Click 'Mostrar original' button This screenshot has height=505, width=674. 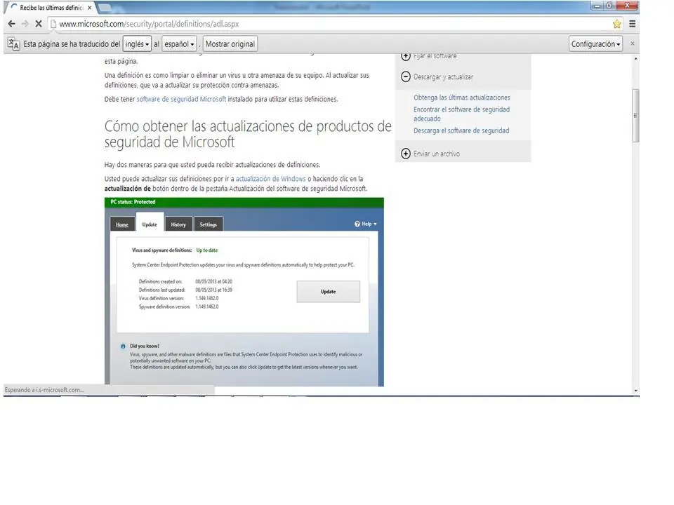coord(230,43)
